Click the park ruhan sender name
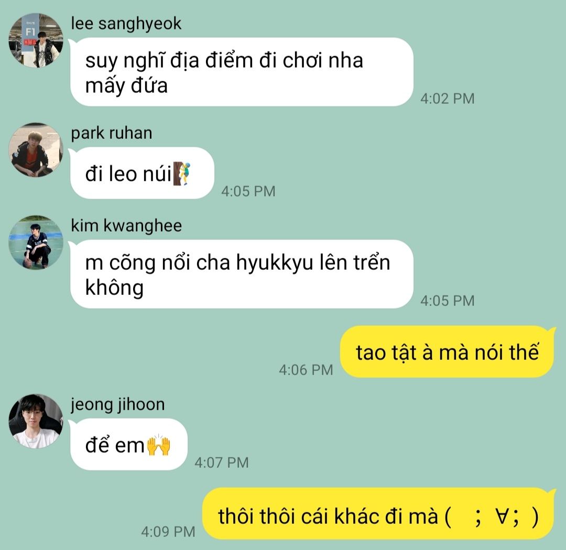Image resolution: width=566 pixels, height=550 pixels. (112, 133)
